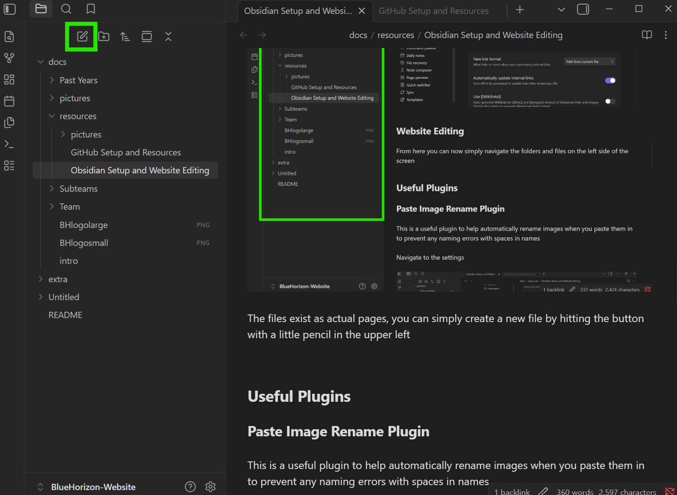Navigate back in note history
Viewport: 677px width, 495px height.
(x=243, y=35)
